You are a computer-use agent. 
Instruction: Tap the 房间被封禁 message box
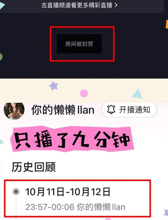coord(79,44)
